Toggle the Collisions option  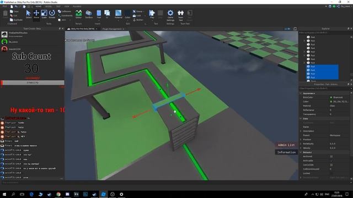(x=65, y=11)
